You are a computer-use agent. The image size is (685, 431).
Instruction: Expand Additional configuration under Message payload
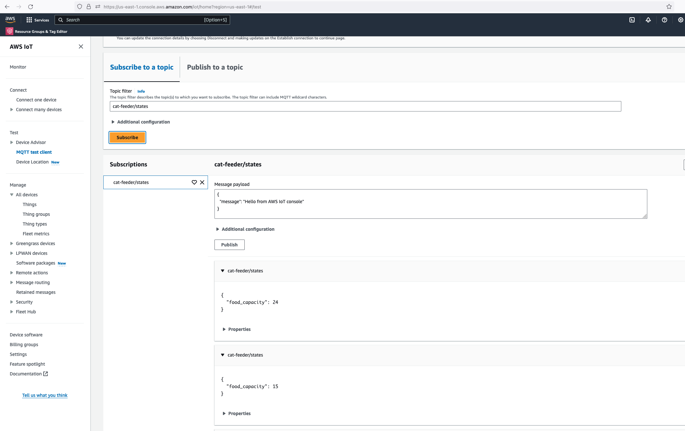[x=245, y=229]
